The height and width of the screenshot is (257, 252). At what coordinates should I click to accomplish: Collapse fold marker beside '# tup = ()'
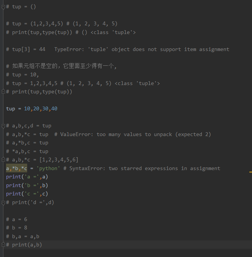point(3,7)
